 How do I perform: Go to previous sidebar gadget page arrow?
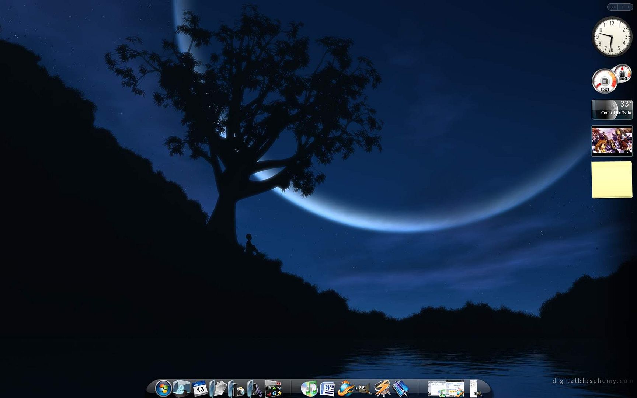click(x=622, y=7)
